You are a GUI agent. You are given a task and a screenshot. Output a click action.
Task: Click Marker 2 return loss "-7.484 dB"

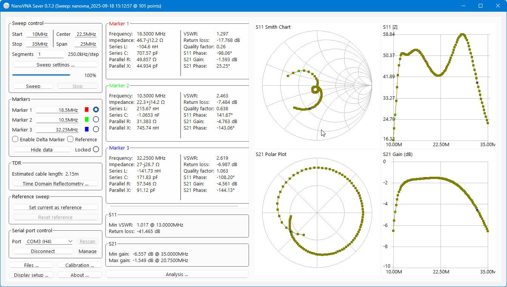(x=227, y=102)
